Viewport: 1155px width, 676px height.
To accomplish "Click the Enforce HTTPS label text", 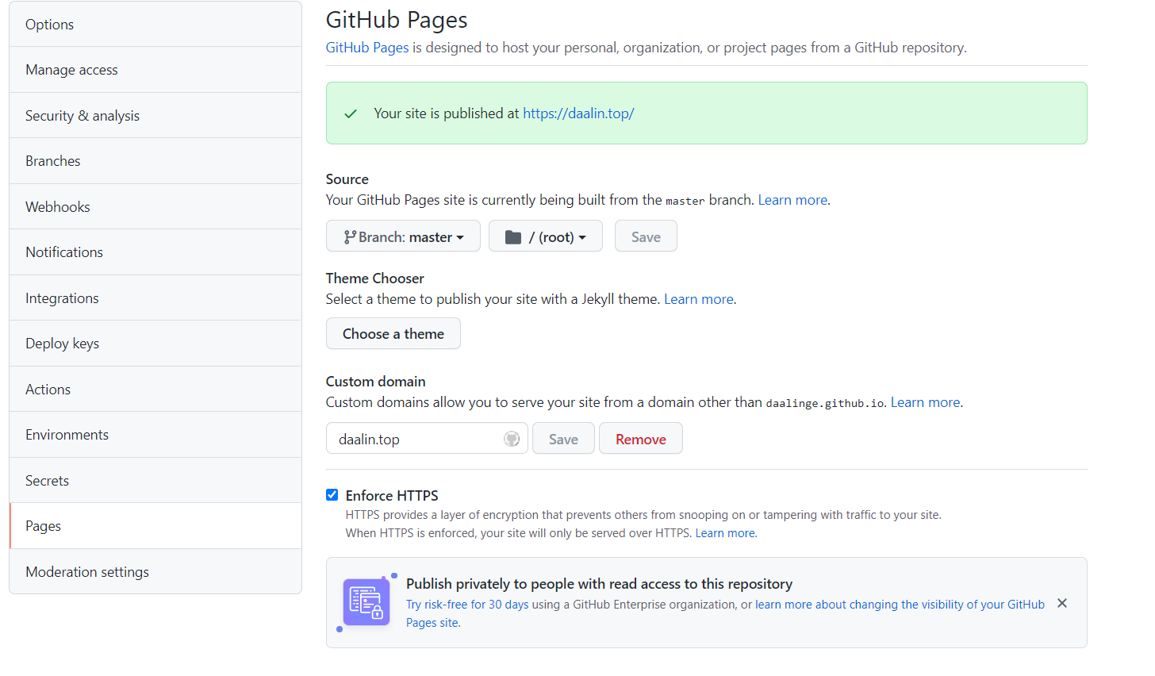I will pyautogui.click(x=392, y=496).
